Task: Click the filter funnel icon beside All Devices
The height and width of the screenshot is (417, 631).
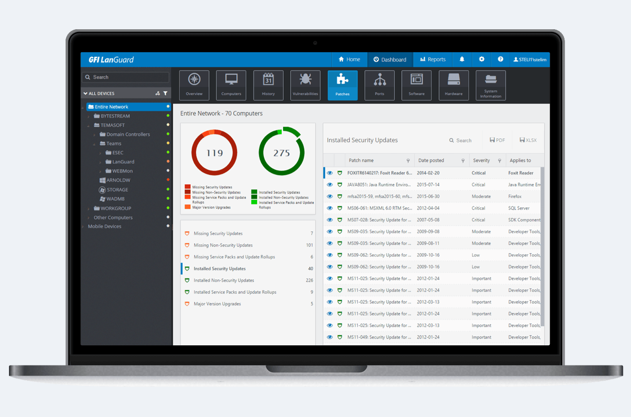Action: [165, 94]
